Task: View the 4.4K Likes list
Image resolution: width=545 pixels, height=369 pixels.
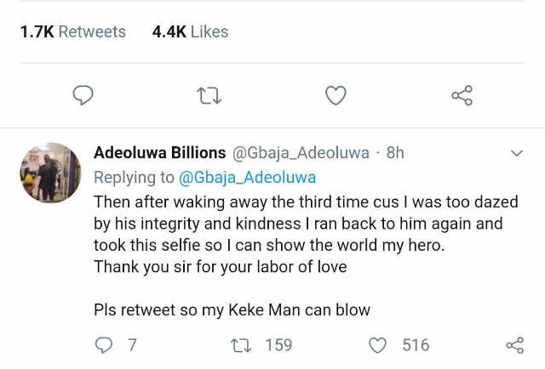Action: (190, 31)
